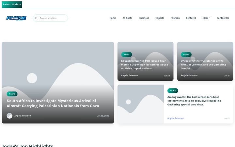Click the Latest Update badge

(12, 5)
